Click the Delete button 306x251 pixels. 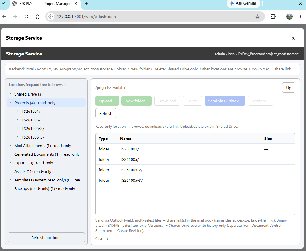coord(192,101)
